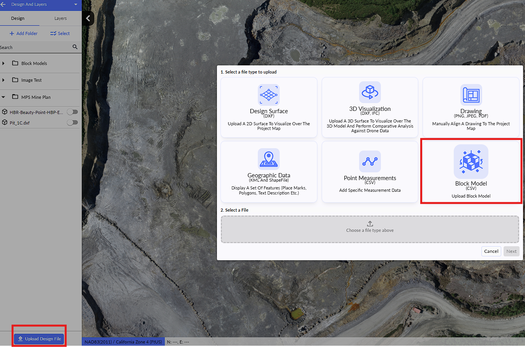
Task: Click the Drawing blueprint icon
Action: (x=471, y=95)
